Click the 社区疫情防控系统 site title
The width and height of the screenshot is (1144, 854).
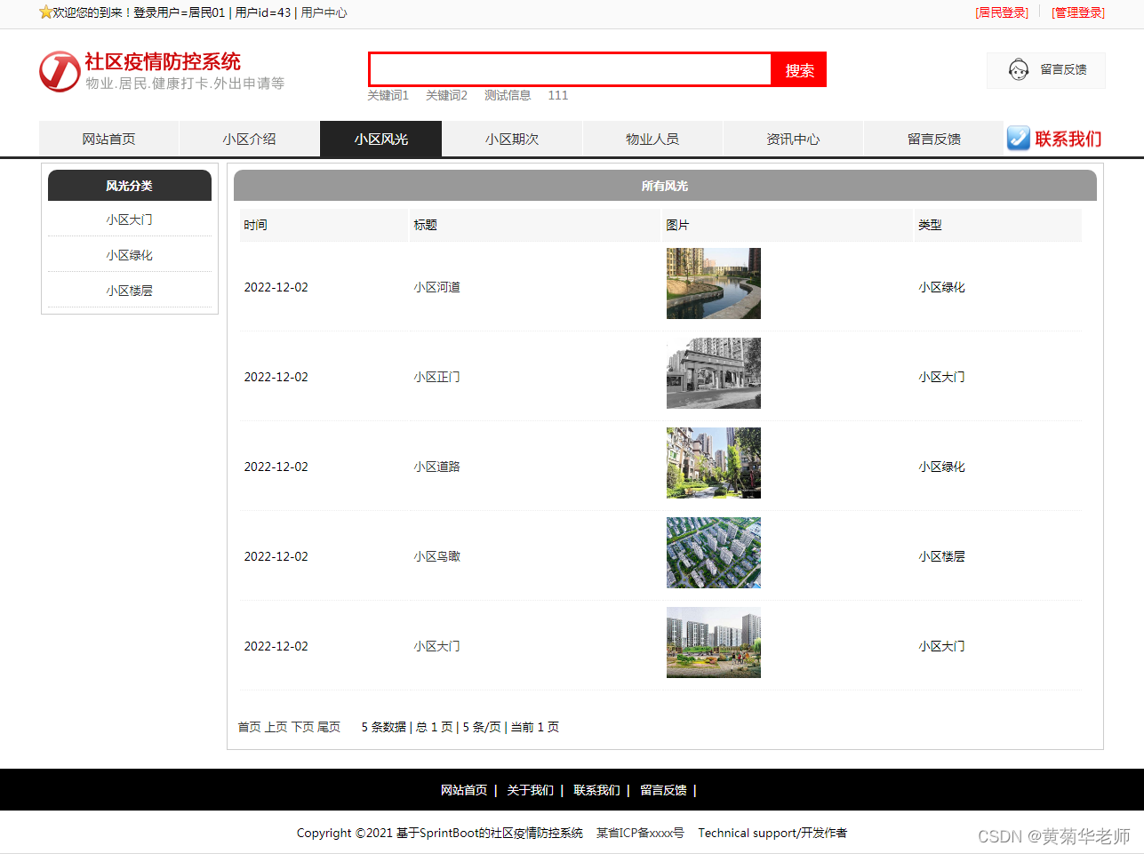163,61
